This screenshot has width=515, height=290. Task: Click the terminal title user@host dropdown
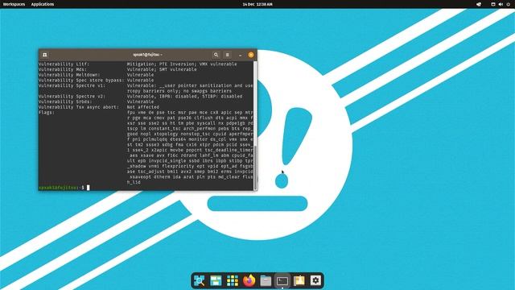tap(147, 55)
